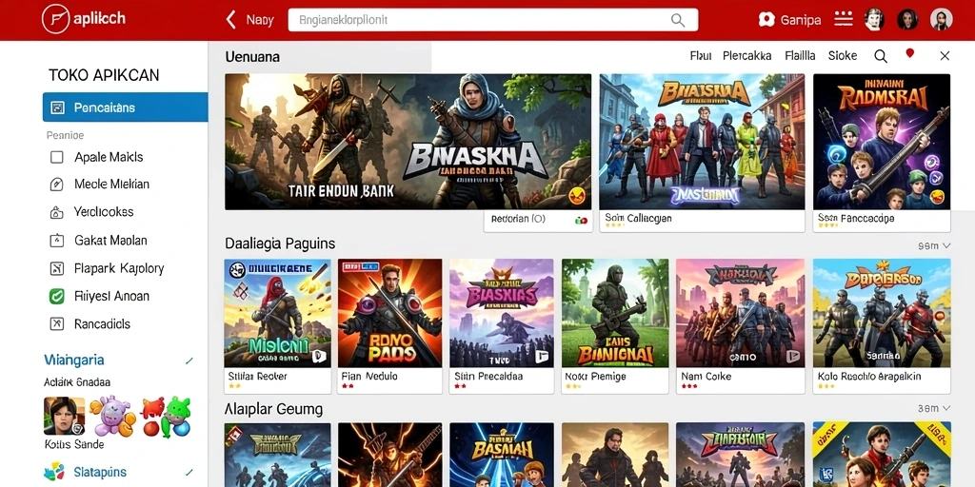Open the Radmsrai featured card
Image resolution: width=975 pixels, height=487 pixels.
[x=882, y=142]
